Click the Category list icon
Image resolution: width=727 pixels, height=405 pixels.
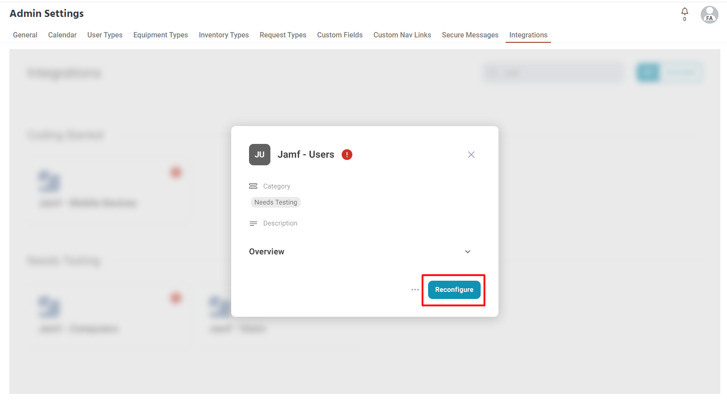pos(253,186)
